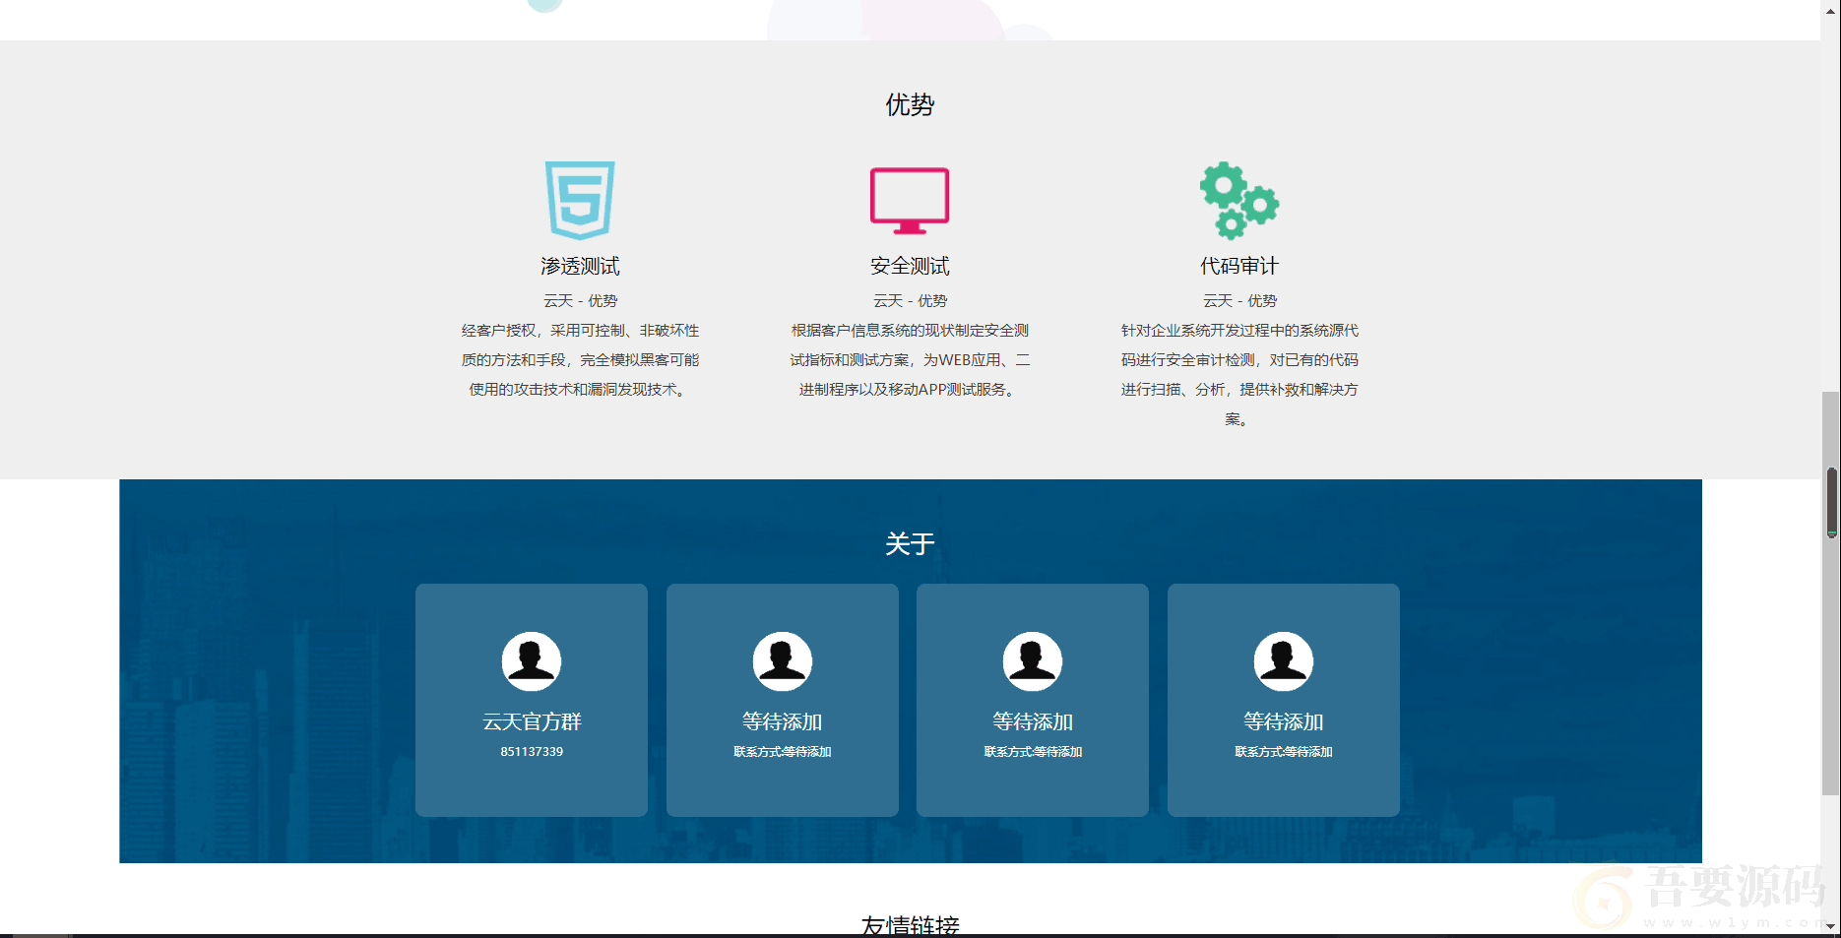The height and width of the screenshot is (938, 1841).
Task: Click the HTML5 shield icon above 渗透测试
Action: (x=580, y=201)
